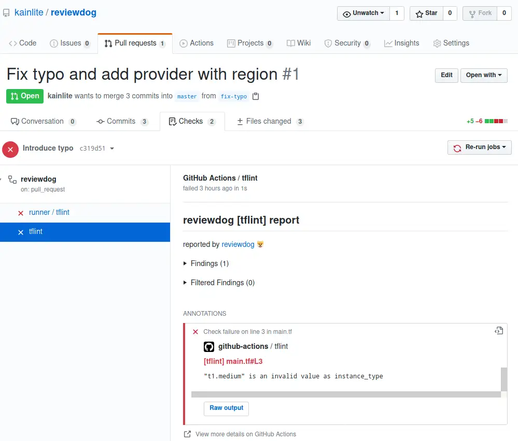Click the fork count number 0
Image resolution: width=518 pixels, height=441 pixels.
pos(504,13)
